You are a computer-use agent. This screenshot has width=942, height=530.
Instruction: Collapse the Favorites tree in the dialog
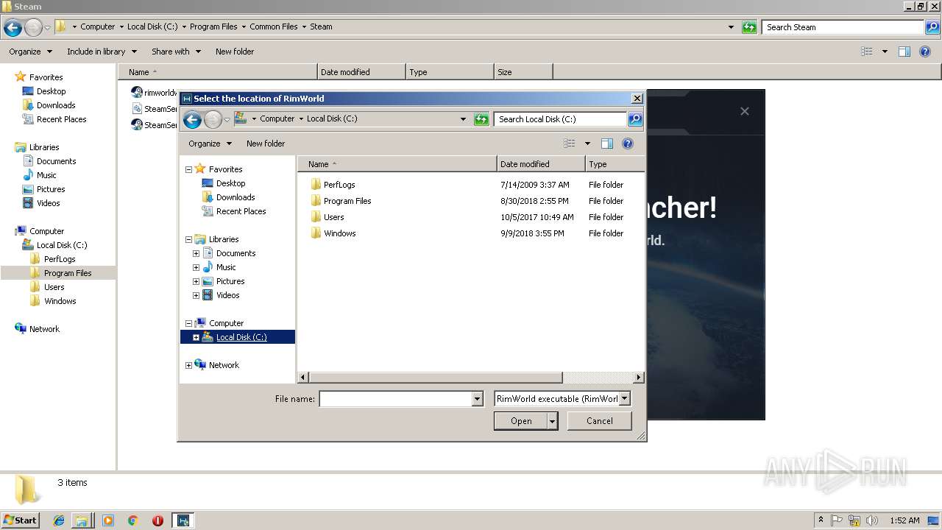coord(188,169)
